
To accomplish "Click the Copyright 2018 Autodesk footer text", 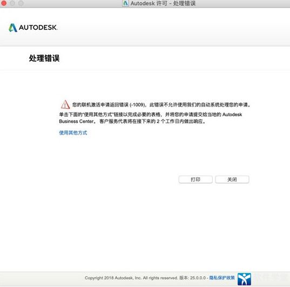I will tap(131, 278).
